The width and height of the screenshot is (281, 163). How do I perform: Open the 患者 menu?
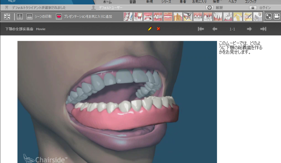pos(183,2)
